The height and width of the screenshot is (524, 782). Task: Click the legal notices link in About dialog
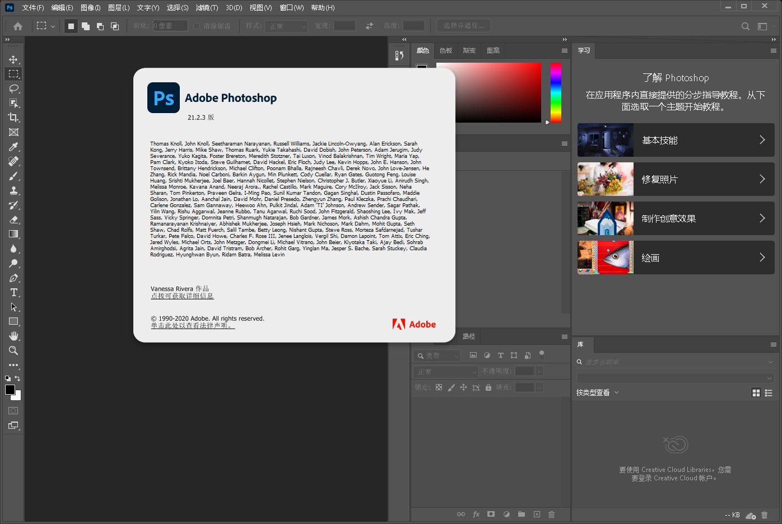[x=193, y=325]
